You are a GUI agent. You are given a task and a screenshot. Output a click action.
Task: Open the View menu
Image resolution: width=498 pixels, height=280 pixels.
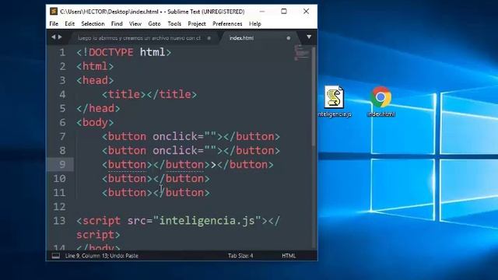(x=135, y=24)
